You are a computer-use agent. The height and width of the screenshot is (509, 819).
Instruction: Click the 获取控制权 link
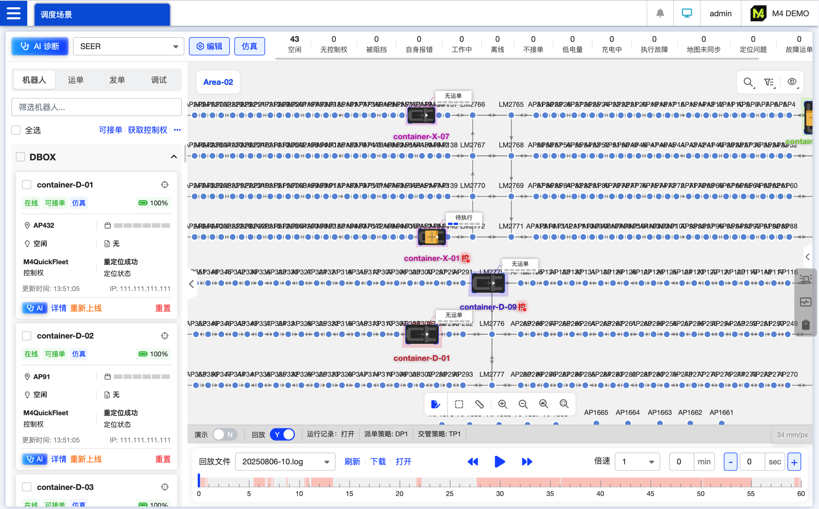coord(147,130)
